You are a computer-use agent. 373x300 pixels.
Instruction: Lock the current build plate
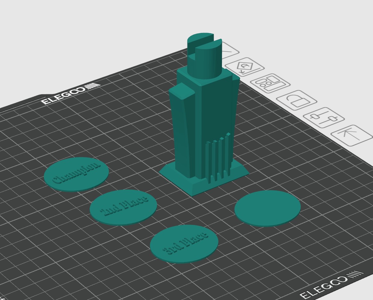click(x=297, y=100)
